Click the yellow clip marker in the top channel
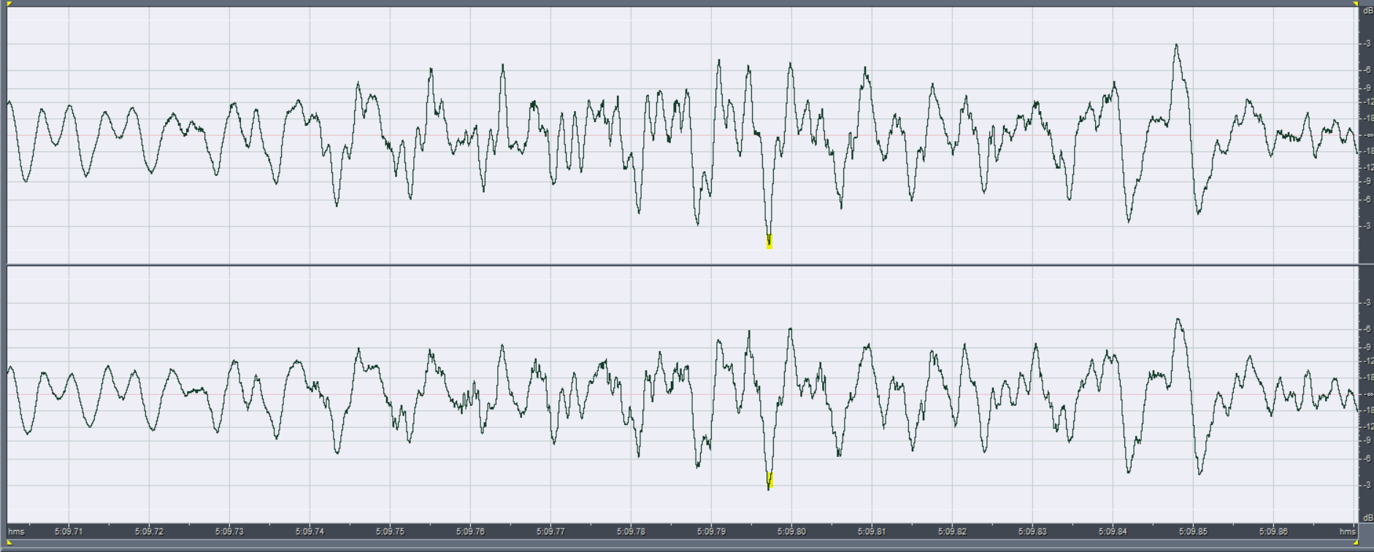 point(769,242)
